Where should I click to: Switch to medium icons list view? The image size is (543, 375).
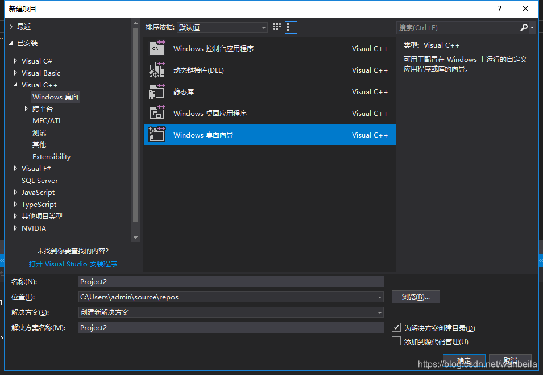[291, 27]
